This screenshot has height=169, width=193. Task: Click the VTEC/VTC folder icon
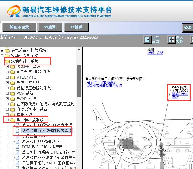pos(13,77)
